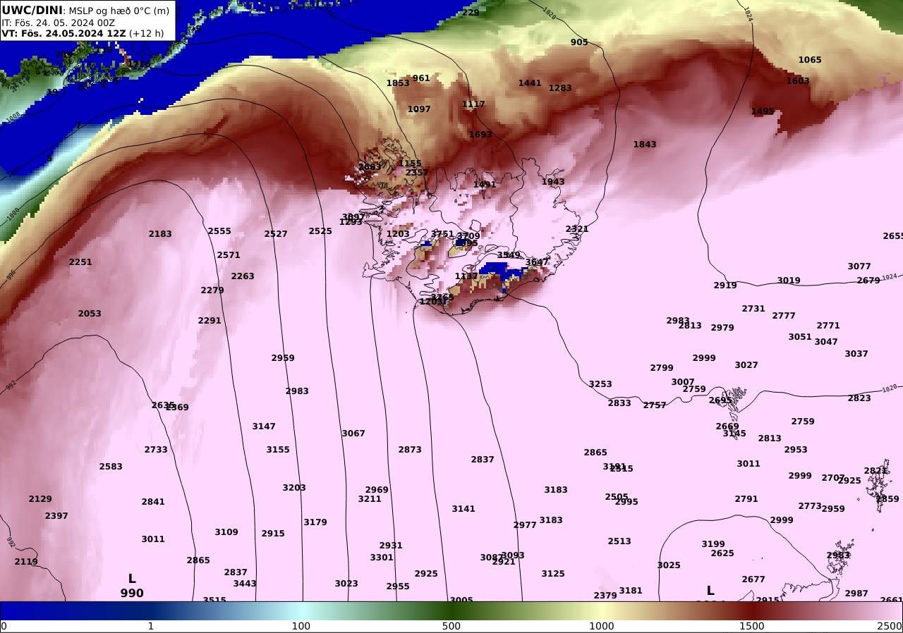903x633 pixels.
Task: Click the freezing level value 3141
Action: coord(463,509)
